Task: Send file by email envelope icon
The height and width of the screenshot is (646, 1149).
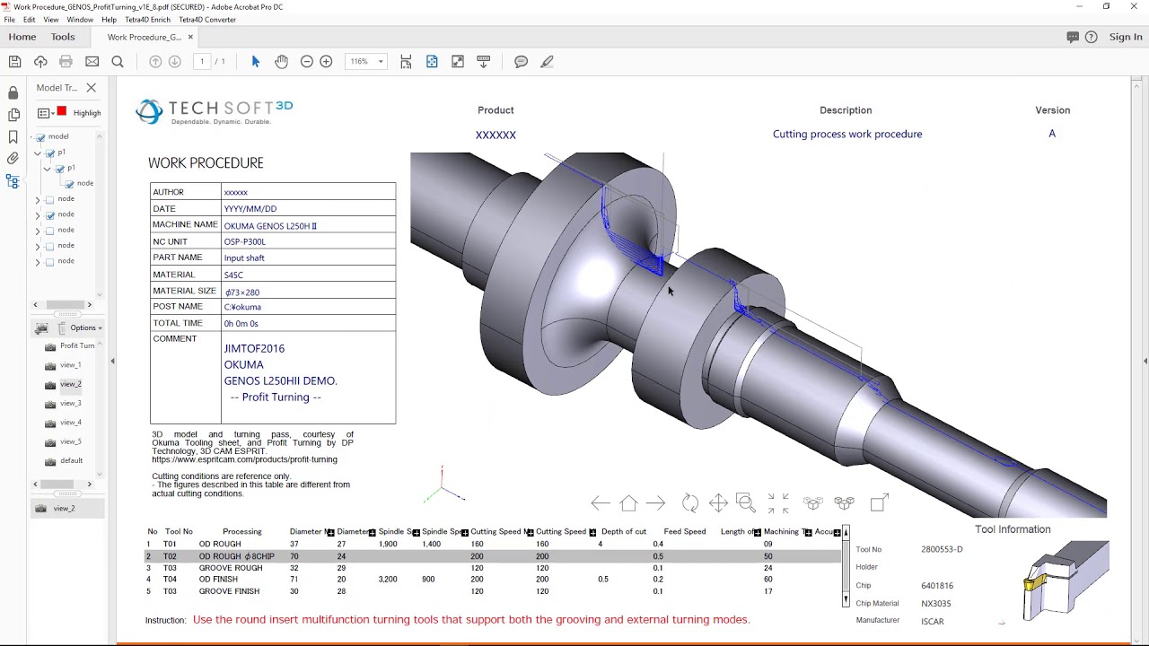Action: [x=92, y=61]
